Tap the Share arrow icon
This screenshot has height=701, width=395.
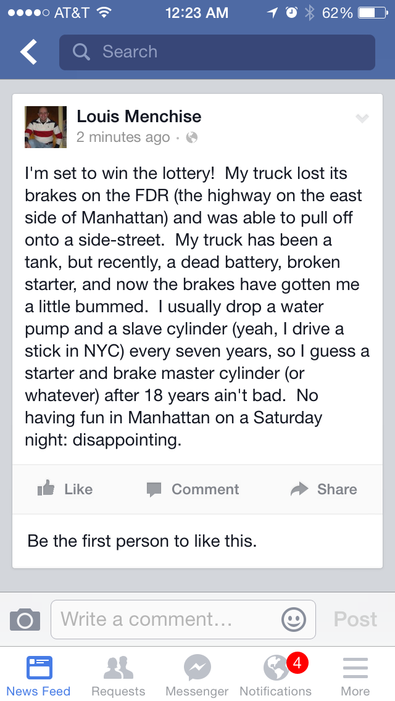299,489
